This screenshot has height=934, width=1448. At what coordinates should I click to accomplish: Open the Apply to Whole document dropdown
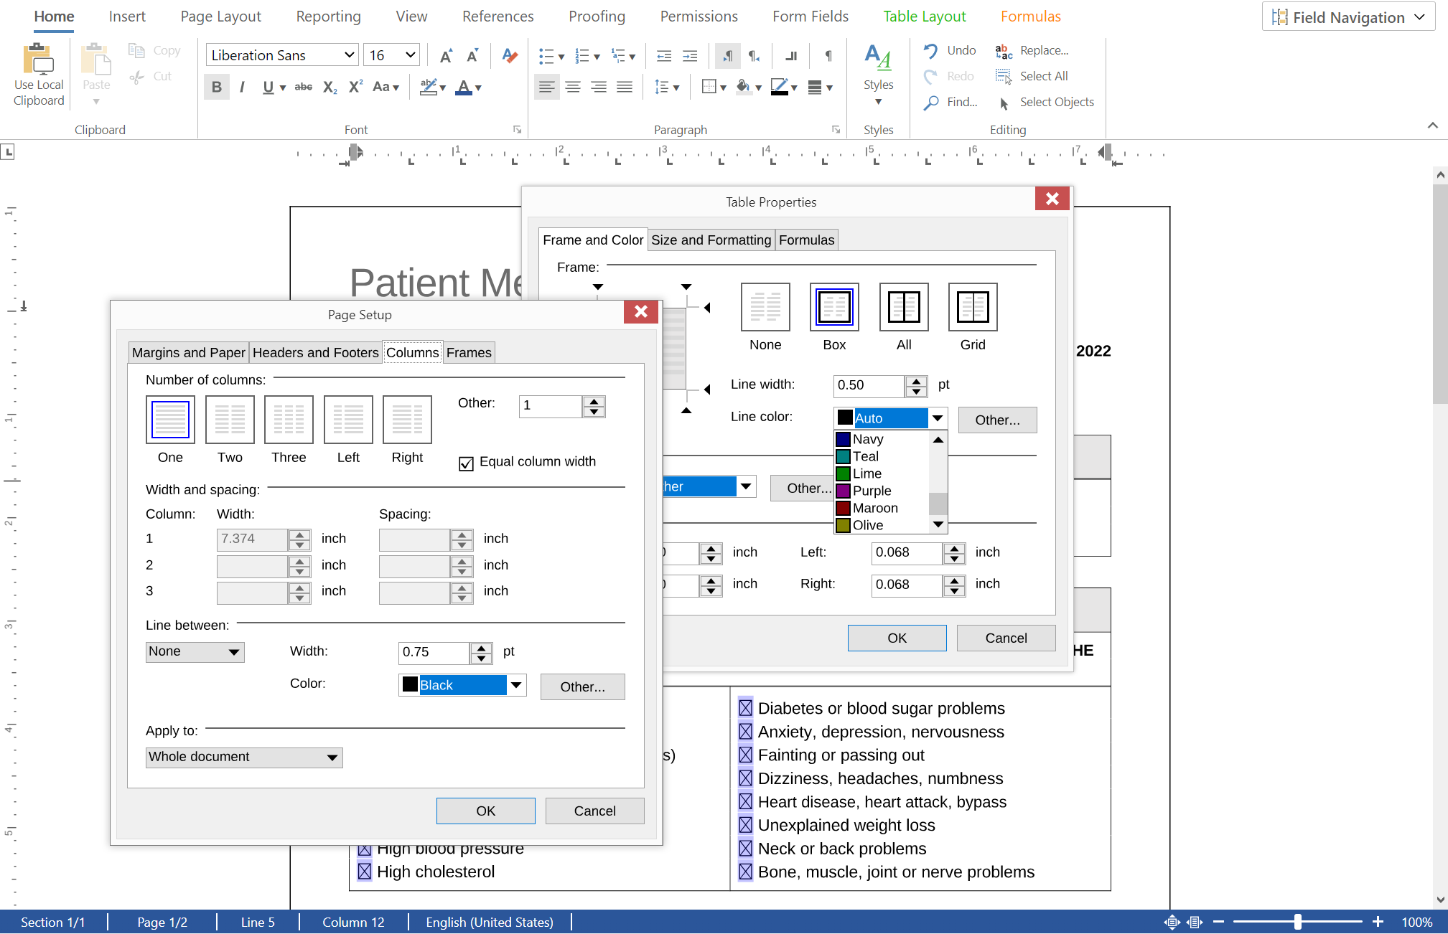coord(244,757)
